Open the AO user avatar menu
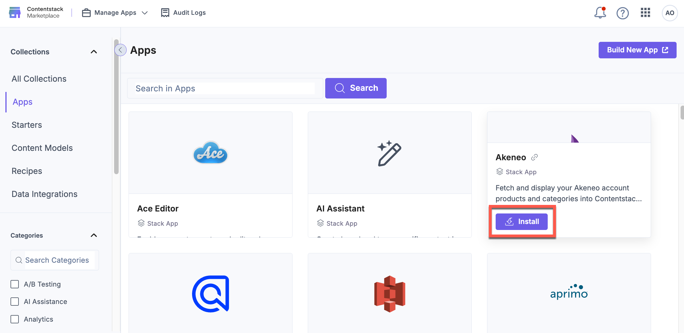 (x=669, y=13)
